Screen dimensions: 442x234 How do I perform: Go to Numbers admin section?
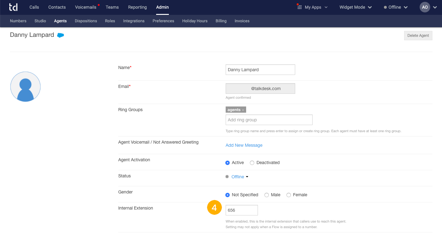tap(18, 21)
